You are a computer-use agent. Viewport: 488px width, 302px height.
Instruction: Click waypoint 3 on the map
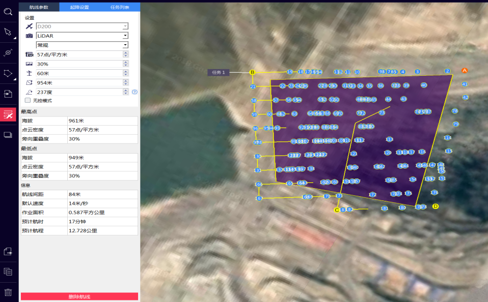point(417,72)
